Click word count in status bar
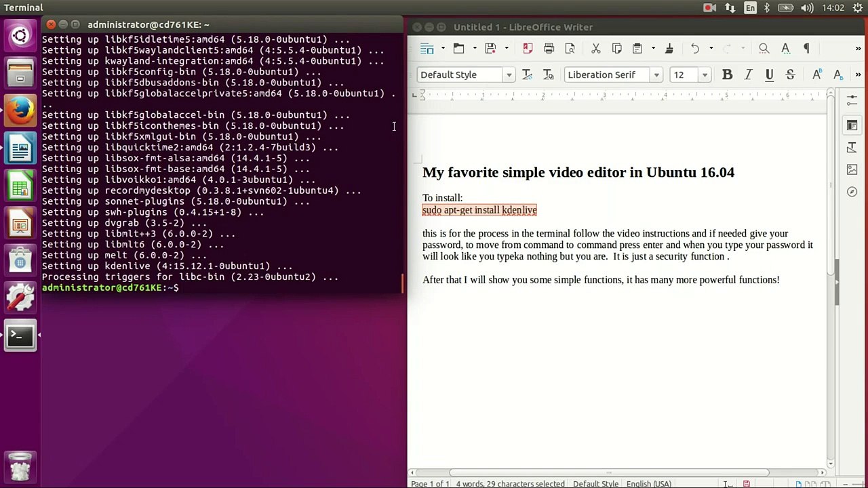This screenshot has height=488, width=868. point(510,483)
